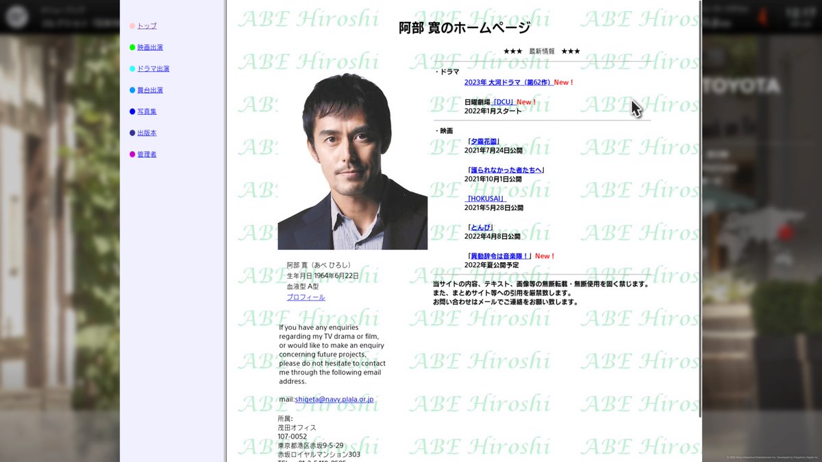
Task: Click the magenta bullet beside 管理者
Action: [x=132, y=155]
